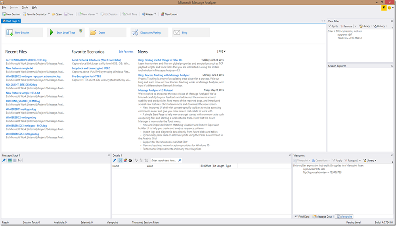Click in the Details search text field
This screenshot has height=226, width=396.
coord(164,160)
